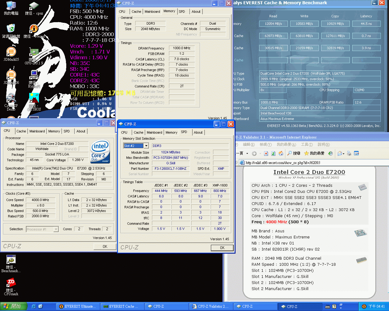Open the 工具(T) Tools menu in Internet Explorer
The width and height of the screenshot is (389, 311).
click(307, 145)
